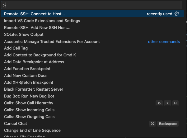Choose Calls: Show Call Hierarchy
The width and height of the screenshot is (187, 138).
pos(92,103)
